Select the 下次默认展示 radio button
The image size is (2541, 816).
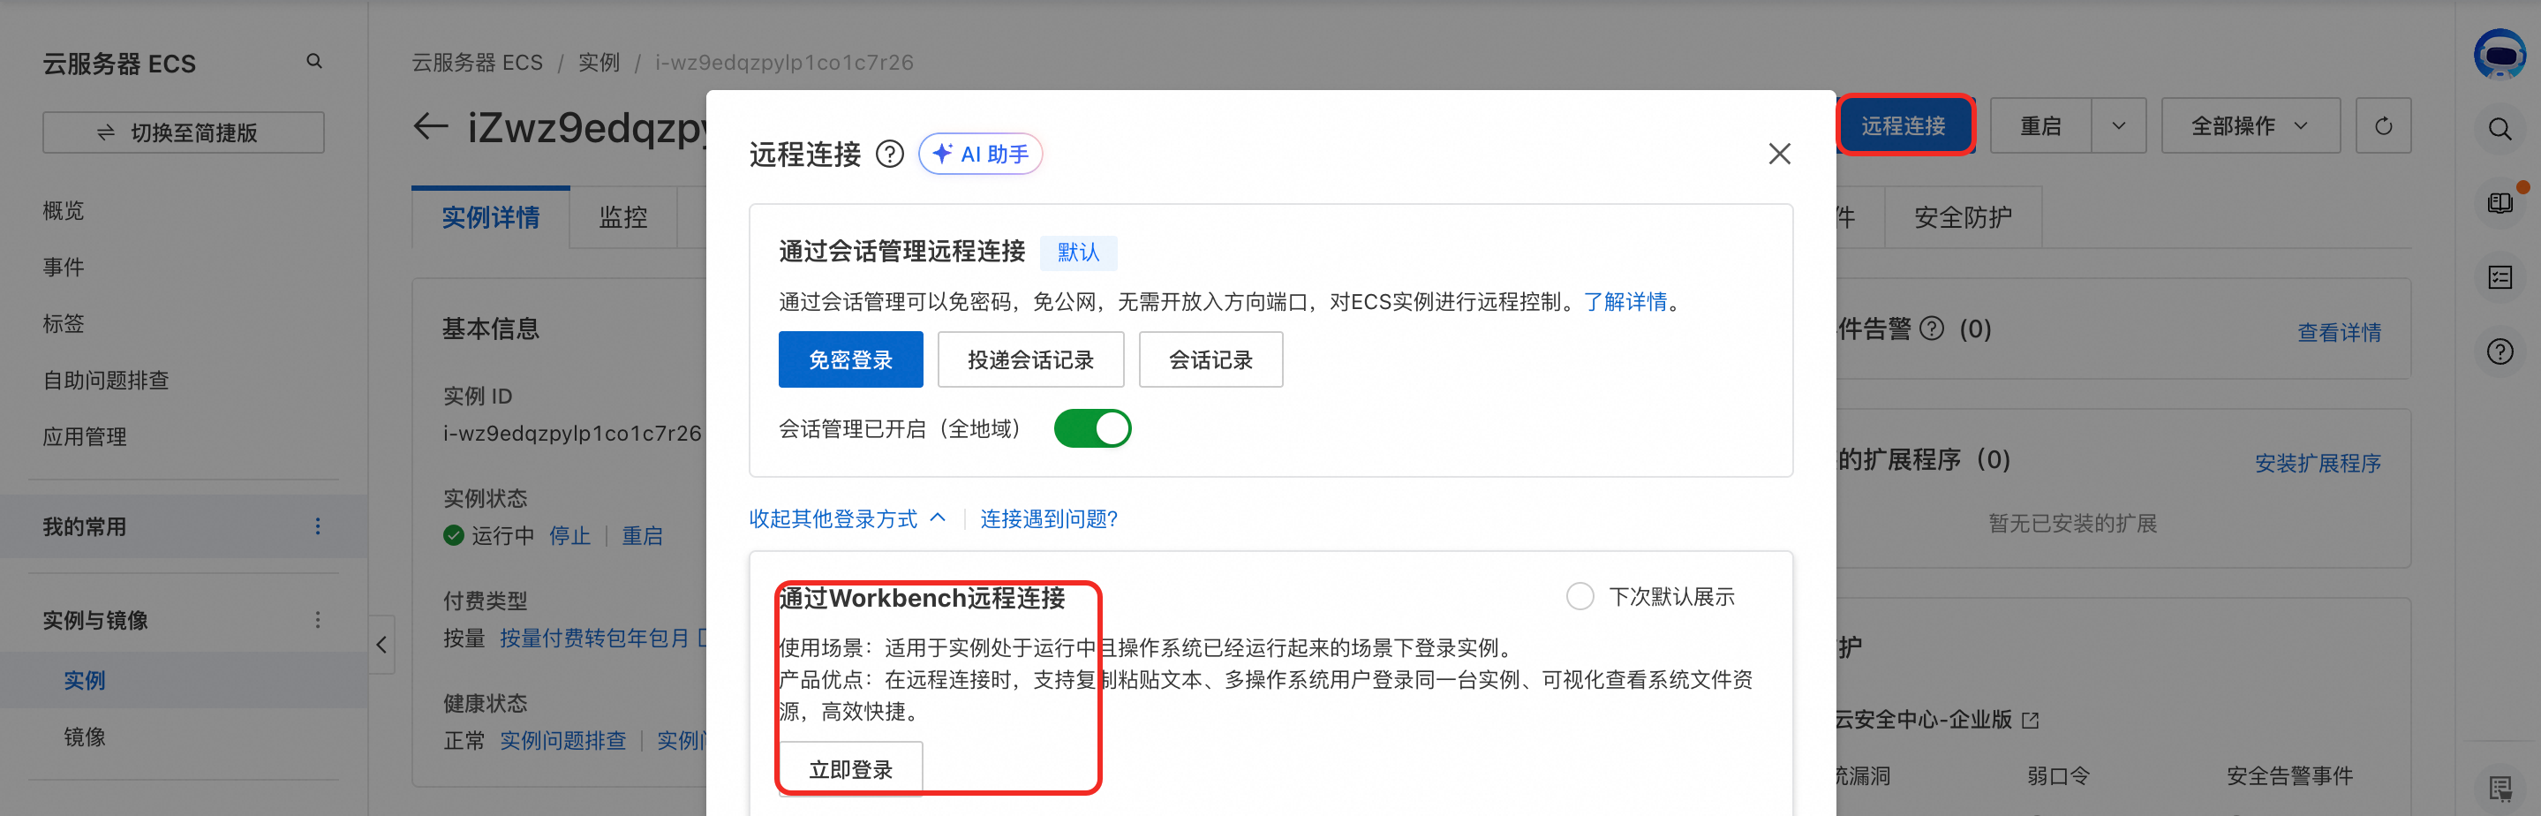point(1580,596)
